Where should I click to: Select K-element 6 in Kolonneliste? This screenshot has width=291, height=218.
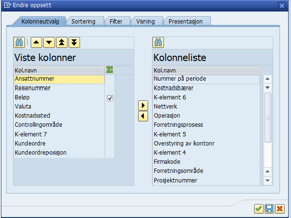(206, 97)
